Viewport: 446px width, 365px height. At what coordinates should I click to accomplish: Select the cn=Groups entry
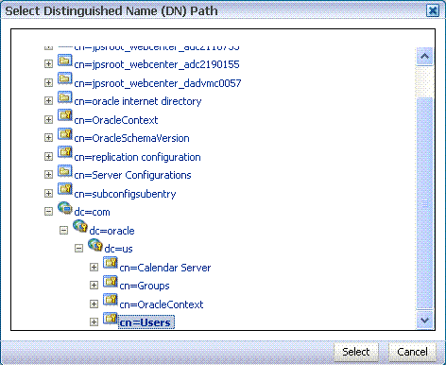click(145, 287)
